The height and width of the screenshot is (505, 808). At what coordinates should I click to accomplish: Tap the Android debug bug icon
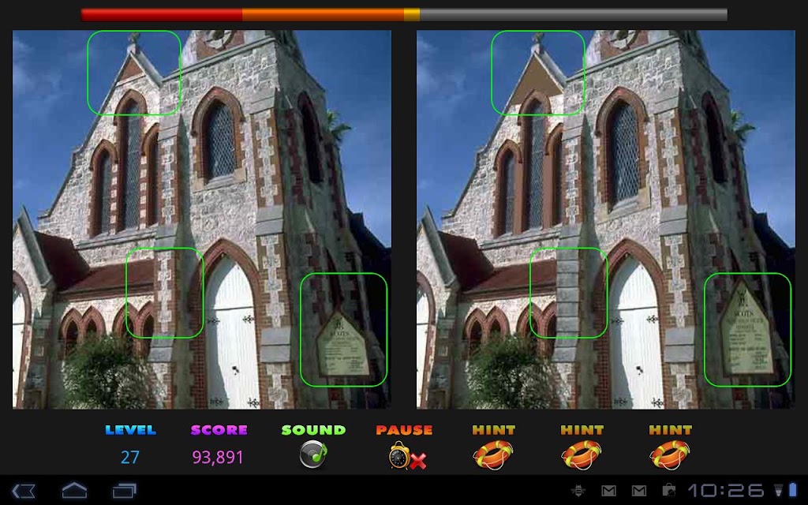click(578, 490)
